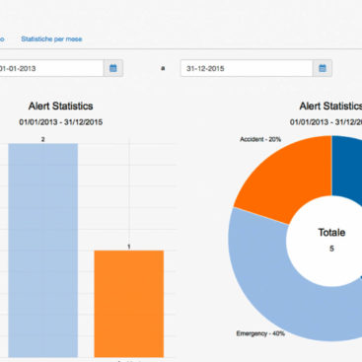The width and height of the screenshot is (362, 362).
Task: Select the light blue bar valued 2
Action: point(43,251)
